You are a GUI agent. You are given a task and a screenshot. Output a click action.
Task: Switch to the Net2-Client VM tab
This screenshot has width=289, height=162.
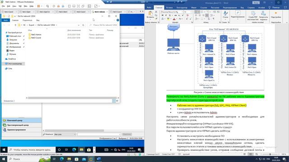[x=63, y=12]
